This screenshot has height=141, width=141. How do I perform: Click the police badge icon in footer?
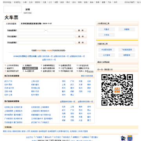click(123, 138)
